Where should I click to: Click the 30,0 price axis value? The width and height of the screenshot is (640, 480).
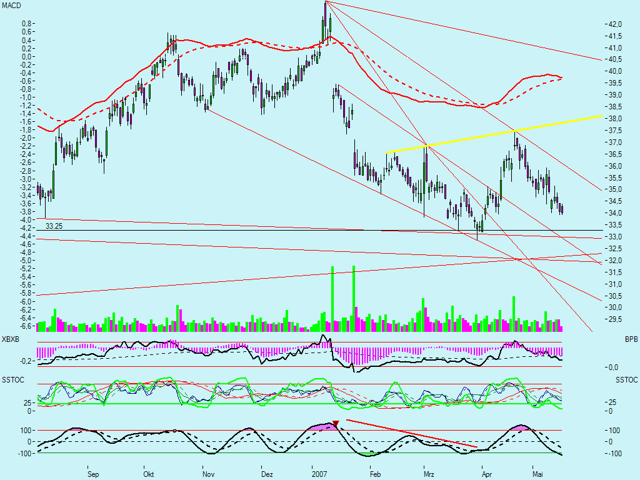click(x=615, y=307)
